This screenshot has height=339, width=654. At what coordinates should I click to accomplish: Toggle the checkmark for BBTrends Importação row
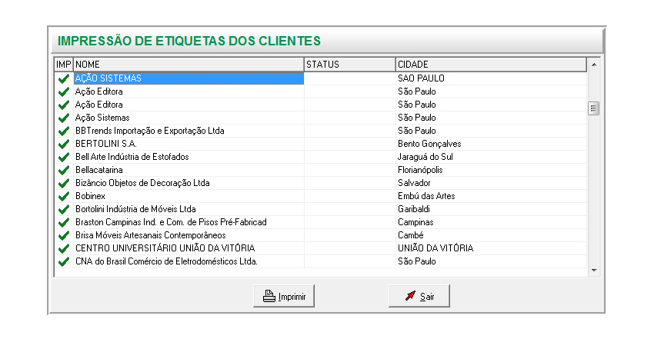[64, 131]
